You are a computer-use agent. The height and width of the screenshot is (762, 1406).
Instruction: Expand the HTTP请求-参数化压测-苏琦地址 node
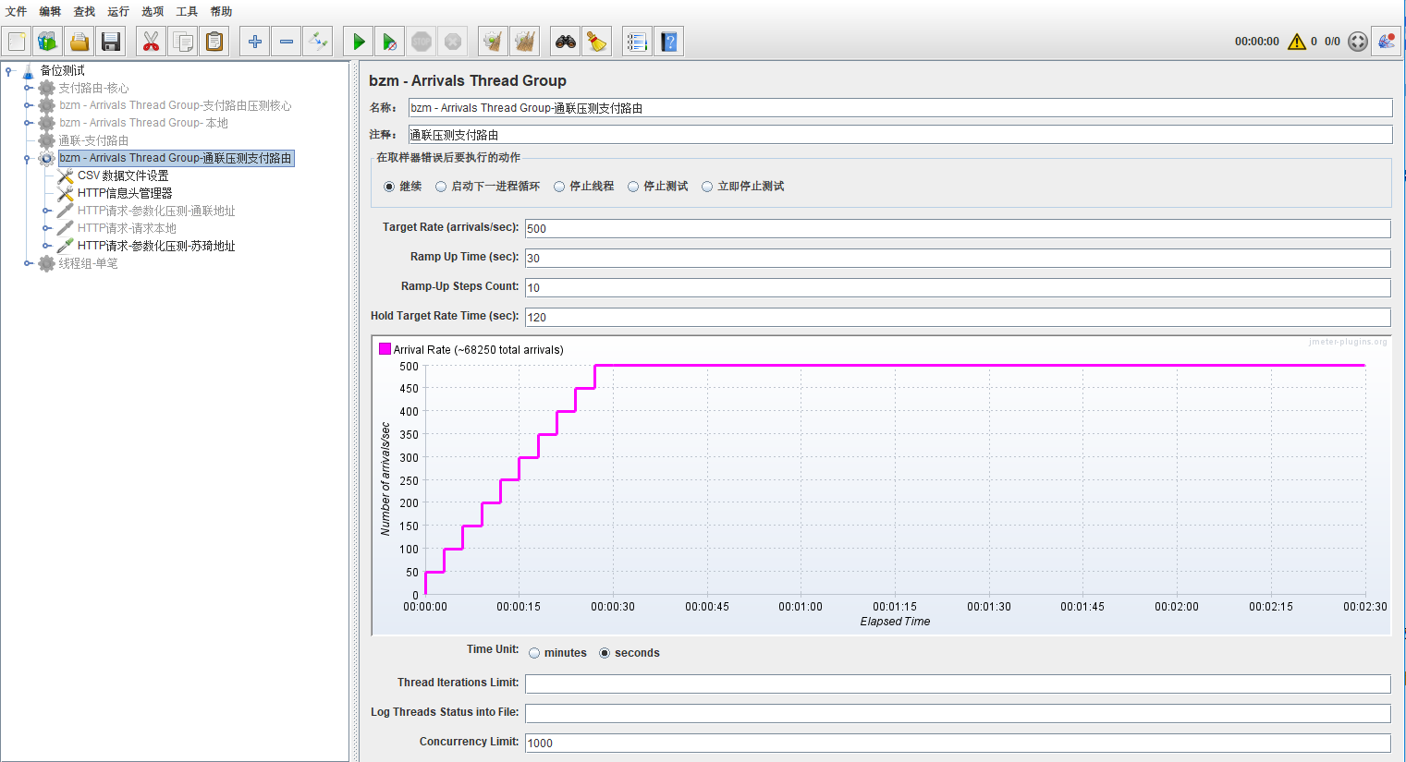[46, 246]
